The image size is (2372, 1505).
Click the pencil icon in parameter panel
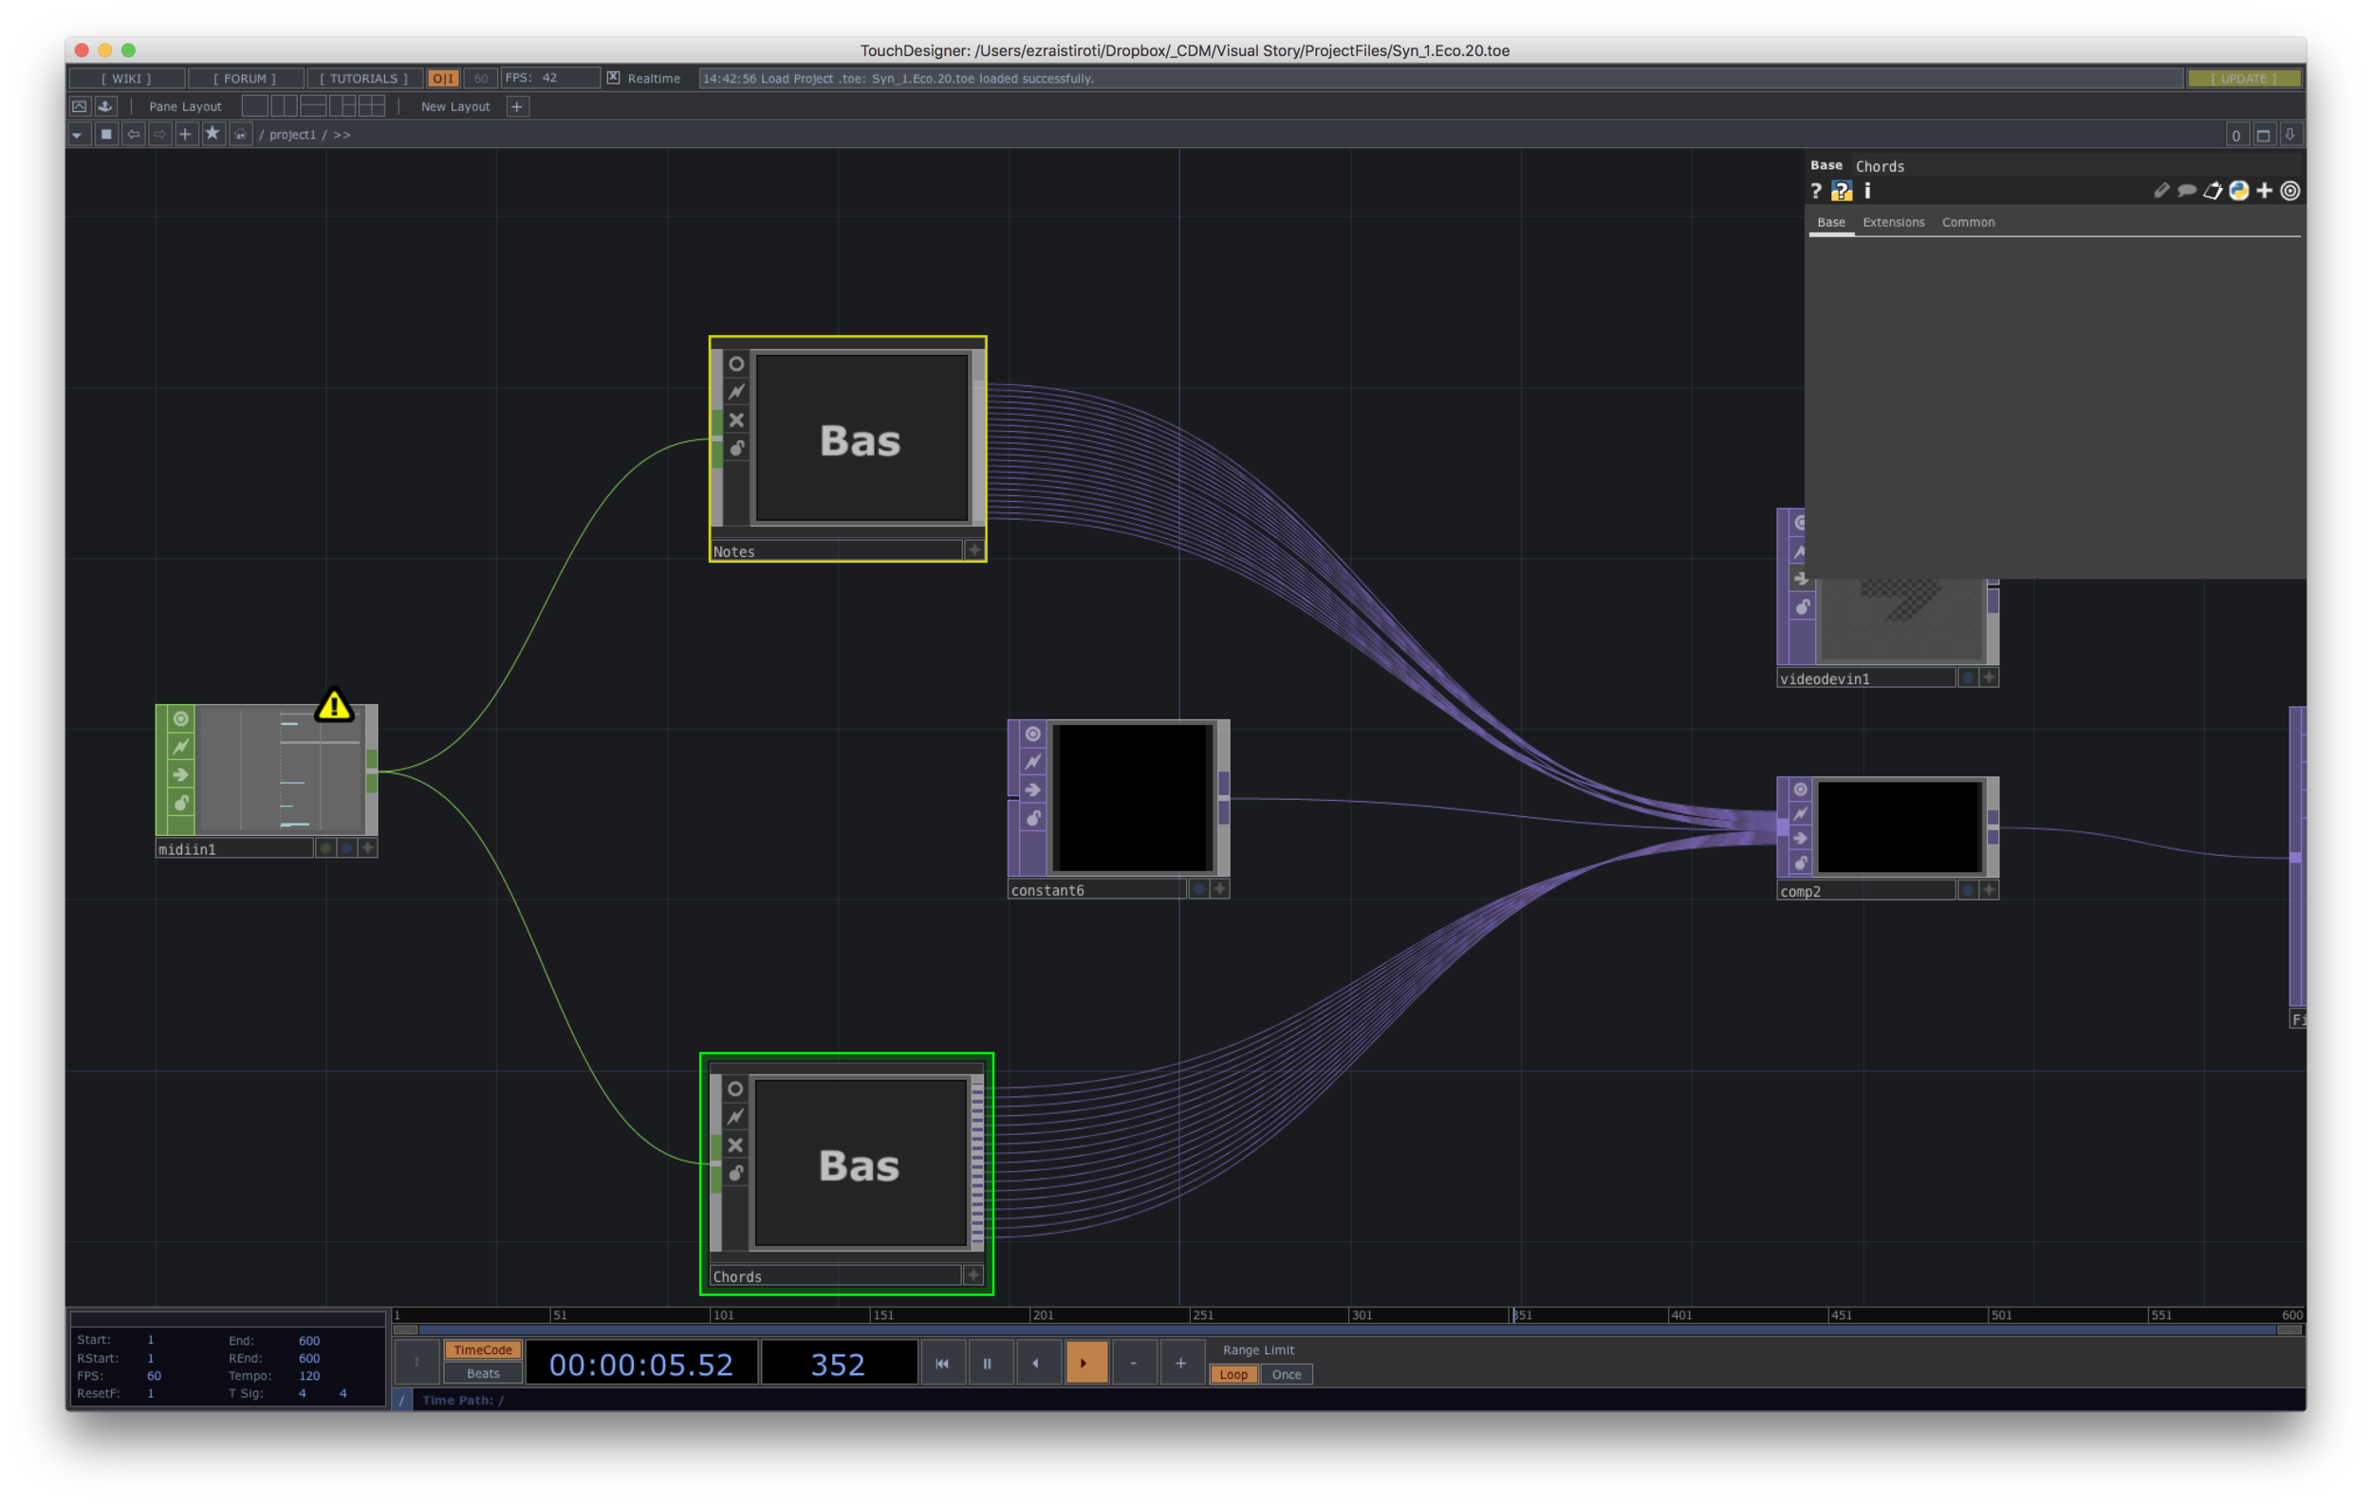click(2161, 191)
